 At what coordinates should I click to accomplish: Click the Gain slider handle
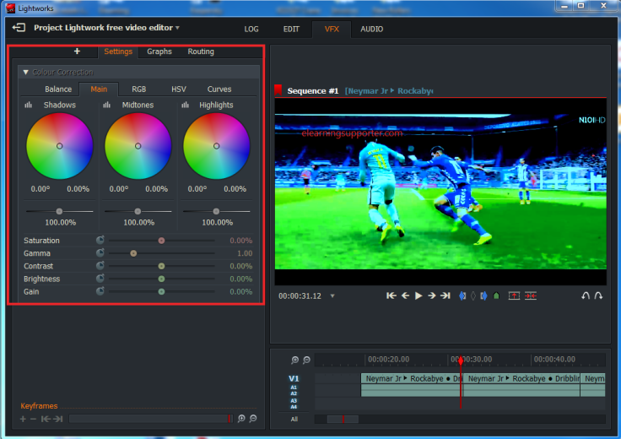click(161, 291)
